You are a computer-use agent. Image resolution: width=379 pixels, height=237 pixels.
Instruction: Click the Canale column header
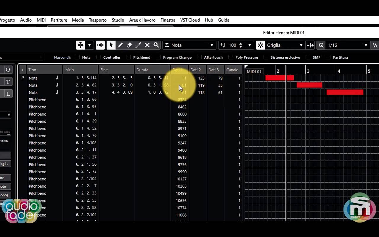[x=233, y=70]
